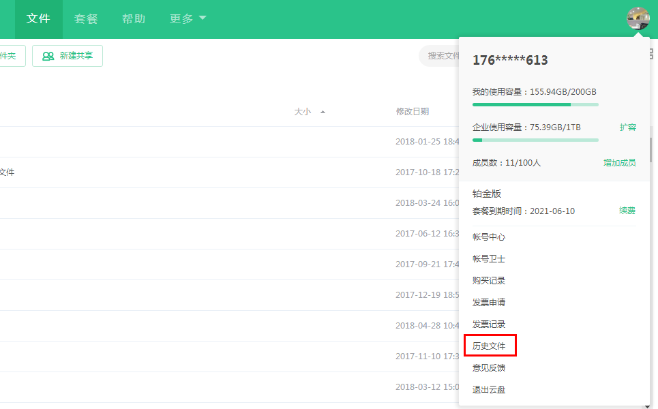Select the file row dated 2017-10-18
The image size is (658, 409).
pyautogui.click(x=205, y=172)
